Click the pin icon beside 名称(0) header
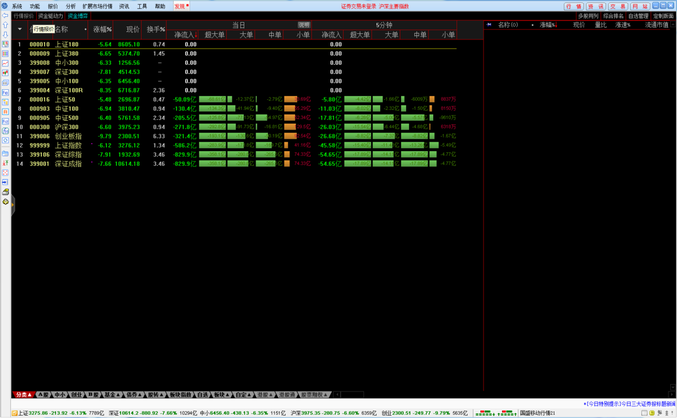677x418 pixels. [x=489, y=25]
